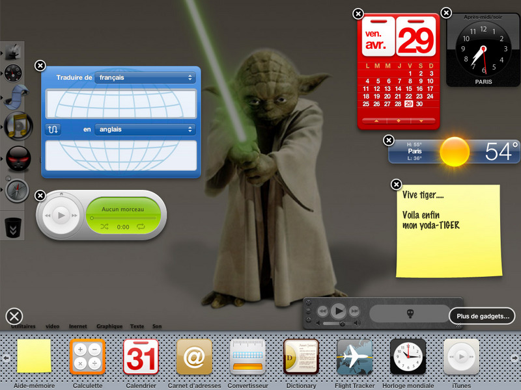
Task: Add the Calendrier widget from the bar
Action: coord(141,356)
